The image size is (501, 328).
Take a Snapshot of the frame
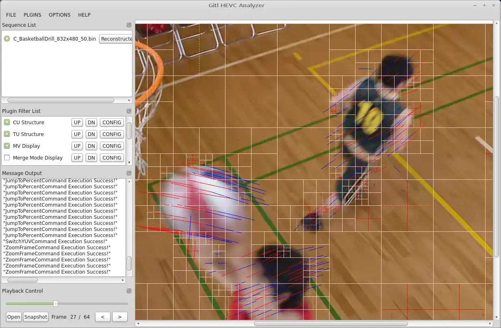point(35,317)
